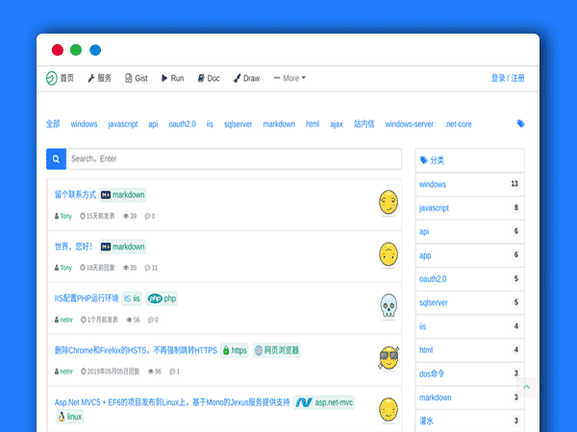Filter posts by windows-server tag

pos(409,124)
